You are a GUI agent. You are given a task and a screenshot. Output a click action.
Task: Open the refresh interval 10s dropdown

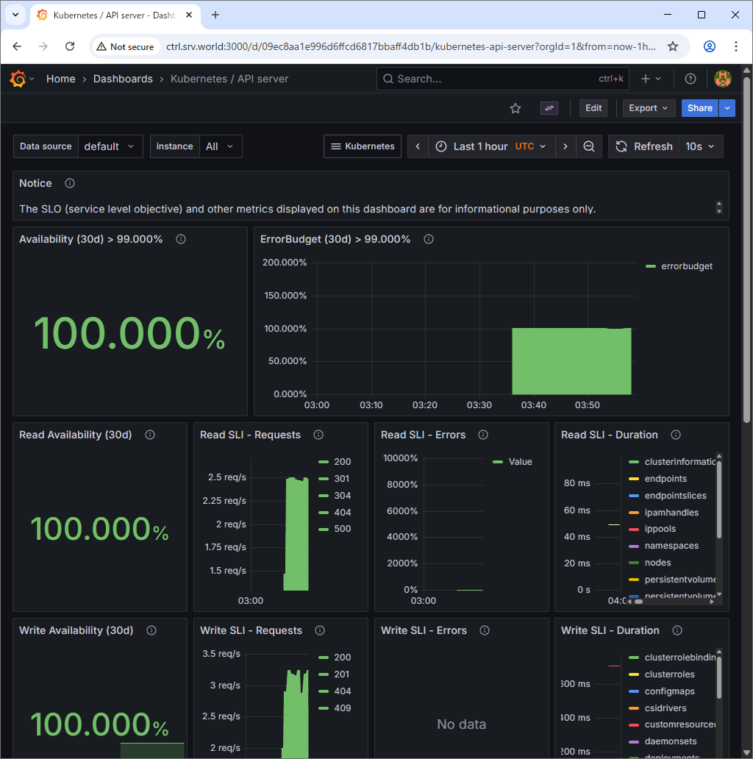coord(701,146)
